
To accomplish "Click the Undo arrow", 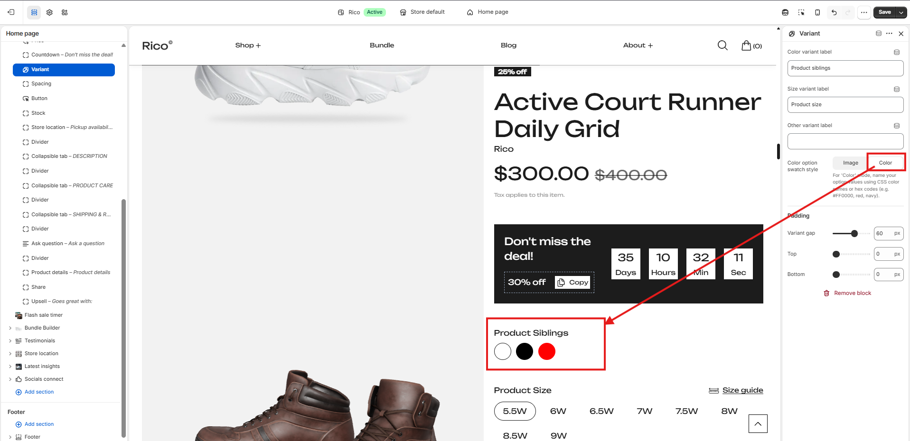I will [x=834, y=12].
